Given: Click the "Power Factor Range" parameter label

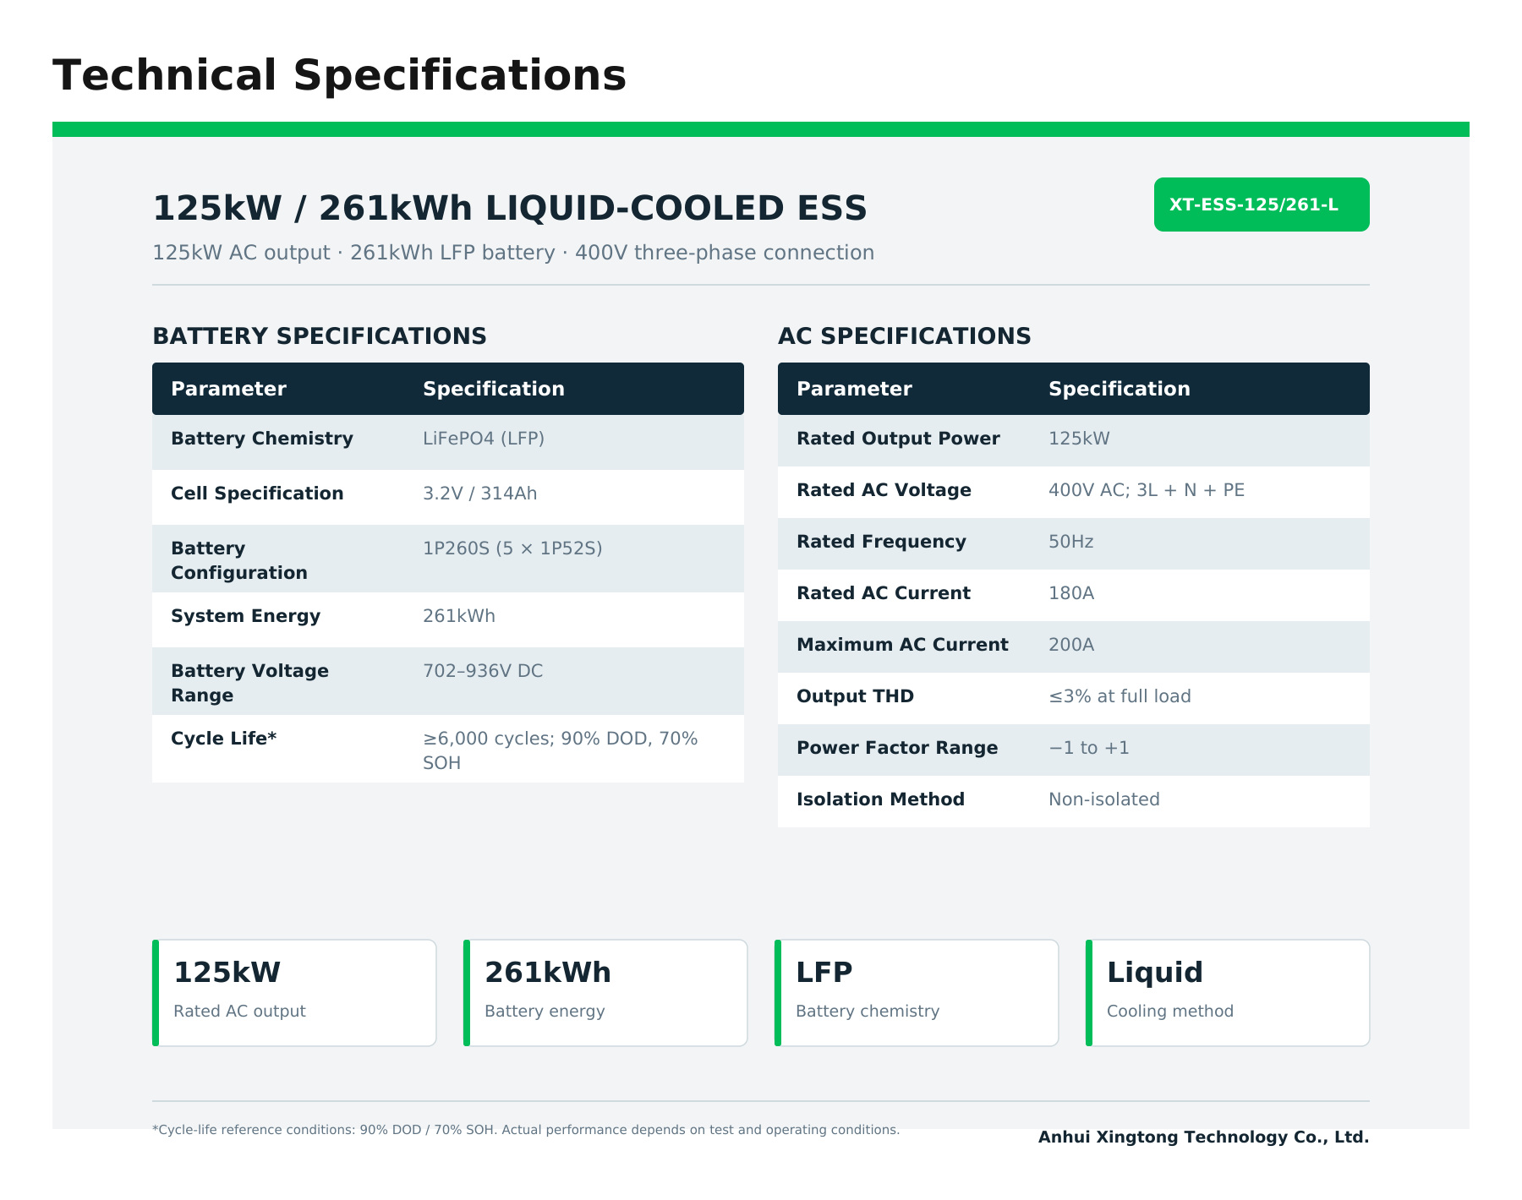Looking at the screenshot, I should click(x=897, y=748).
